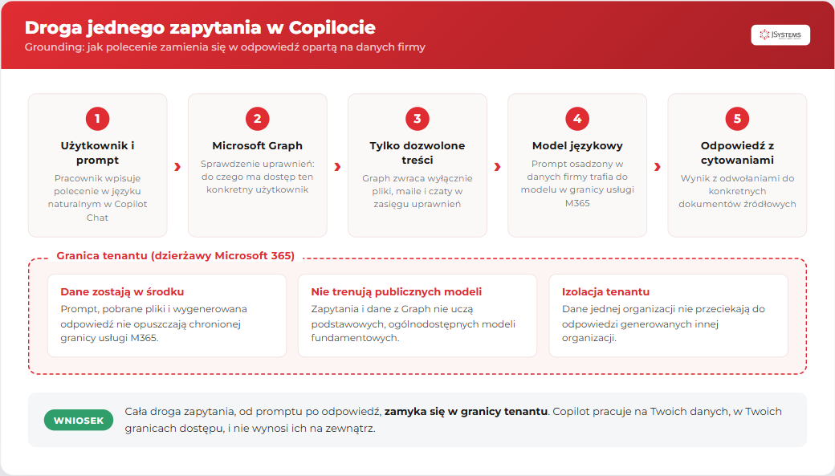835x476 pixels.
Task: Click the description "Wynik z odwołaniami do konkretnych dokumentów"
Action: tap(737, 191)
